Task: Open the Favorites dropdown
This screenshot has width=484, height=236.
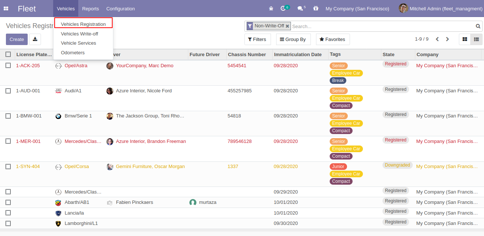Action: click(333, 39)
